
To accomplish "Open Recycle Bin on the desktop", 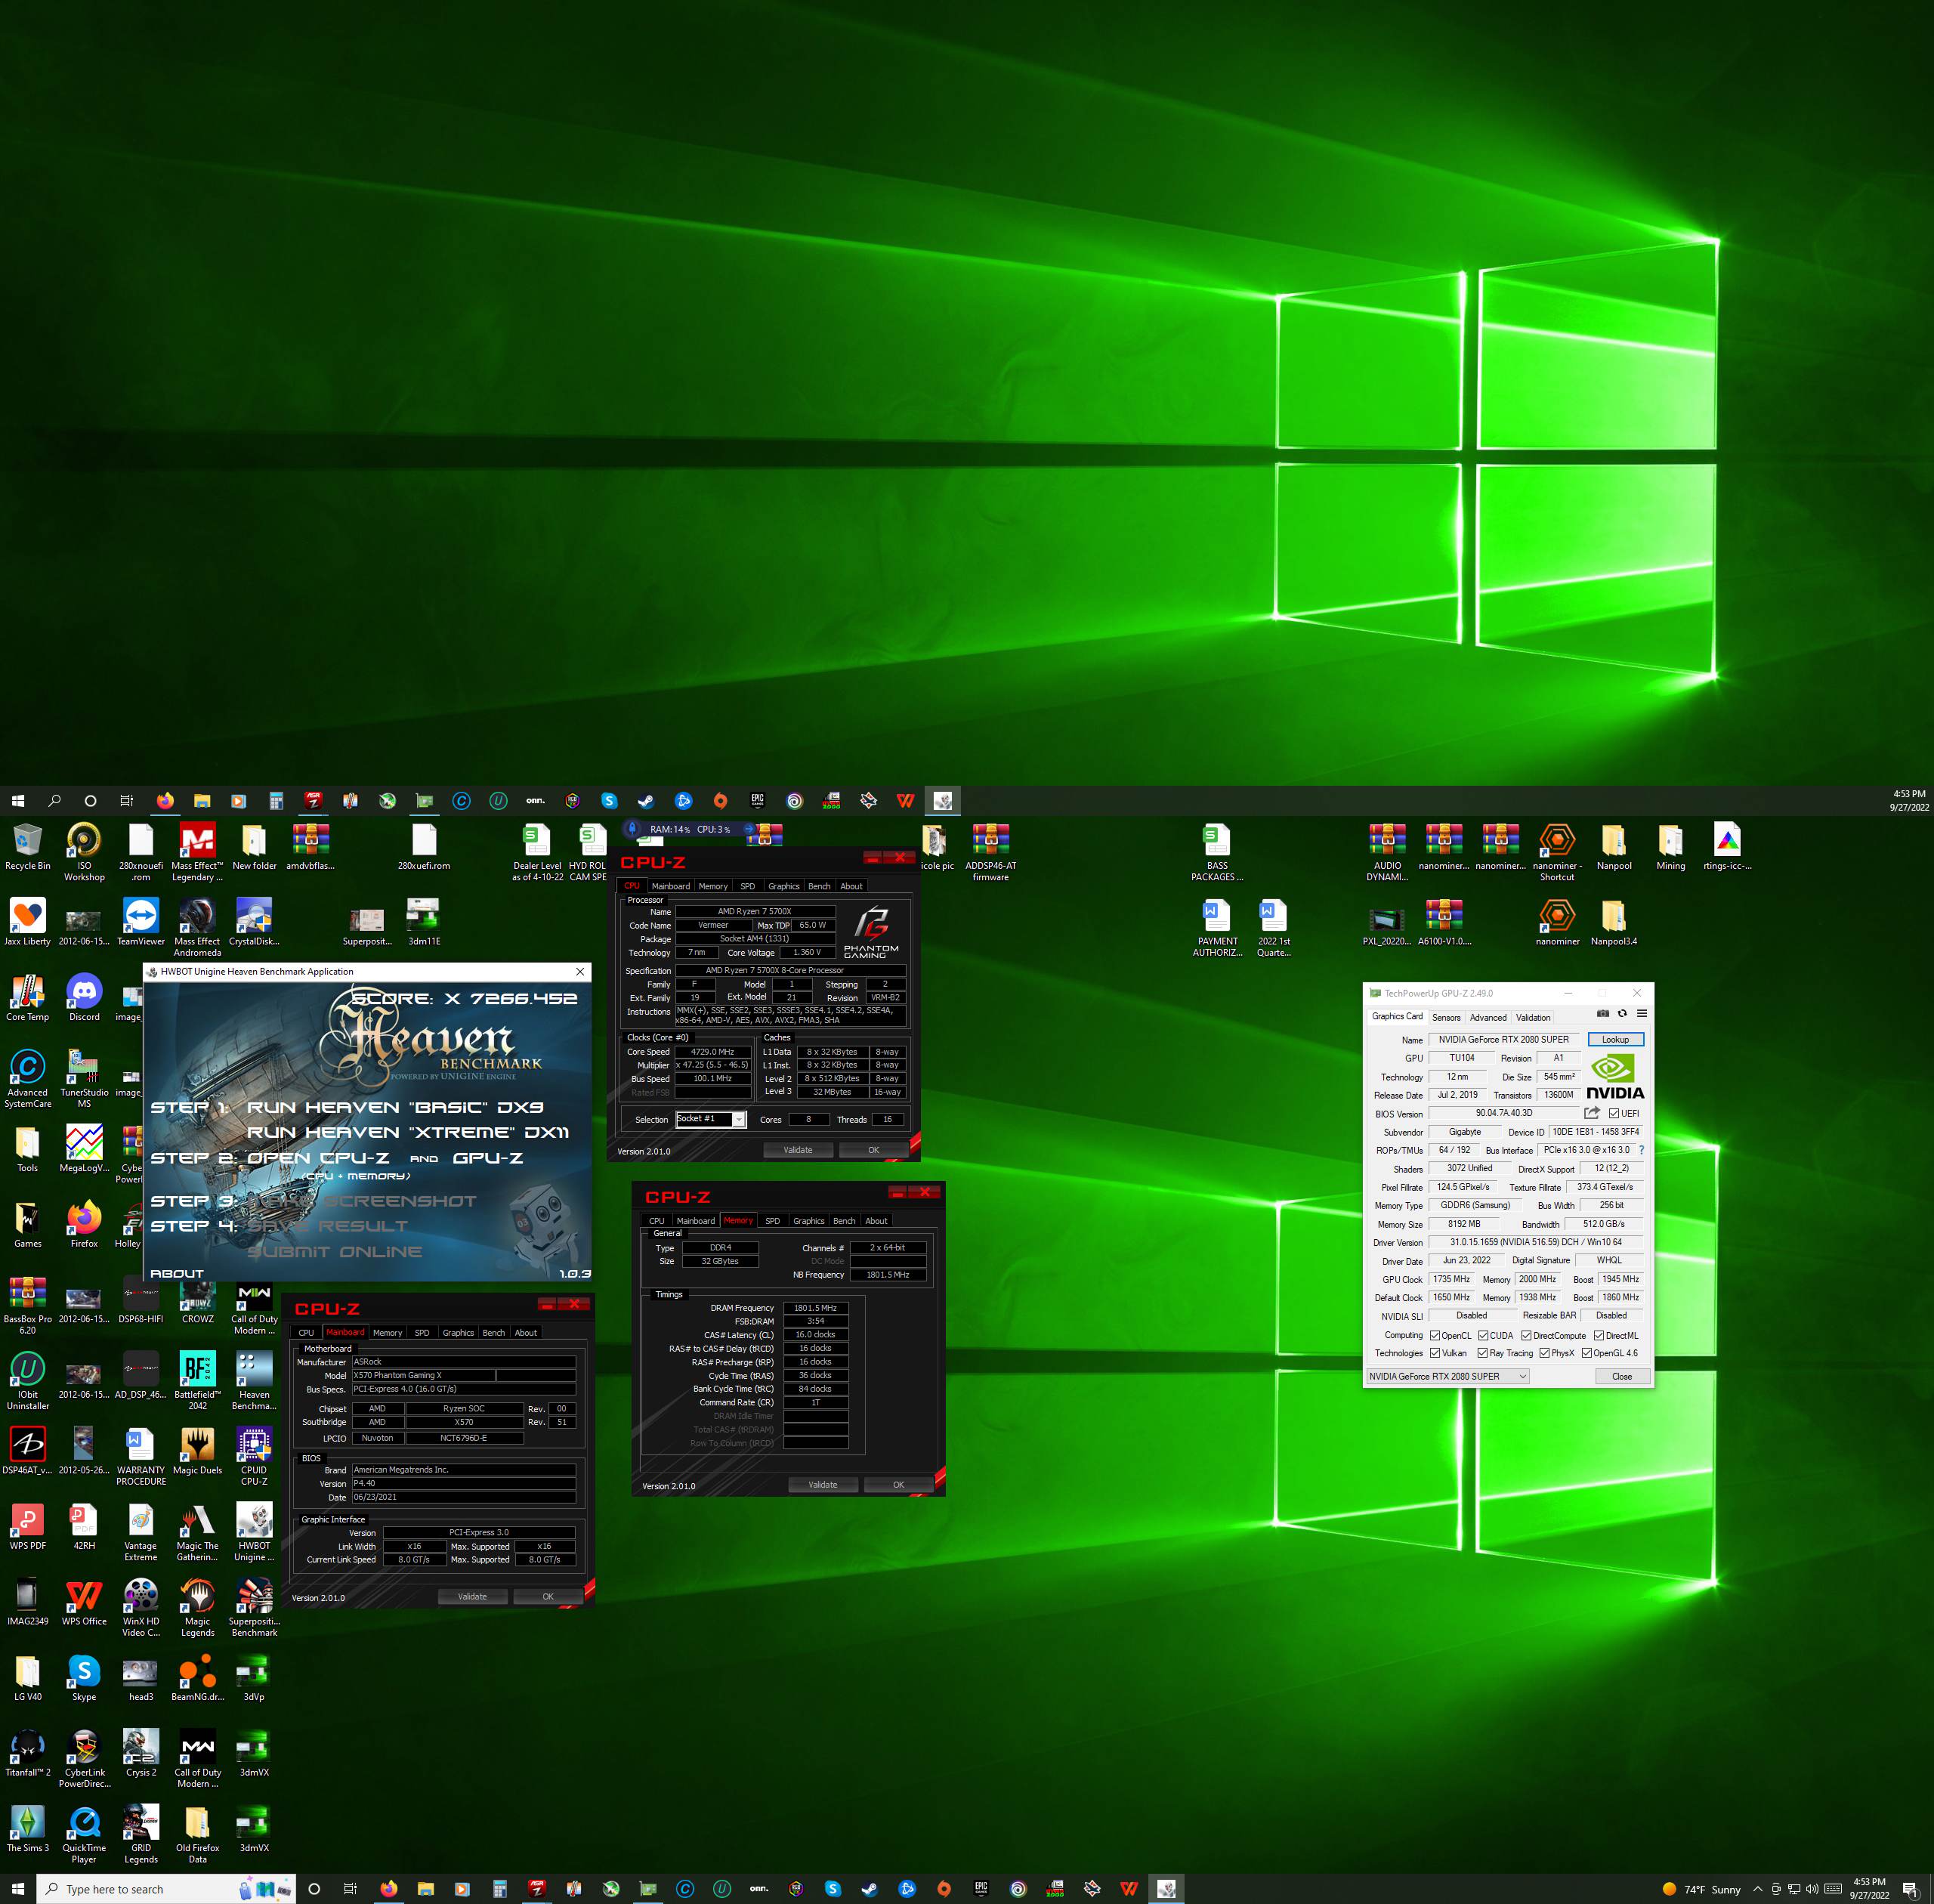I will pos(28,846).
